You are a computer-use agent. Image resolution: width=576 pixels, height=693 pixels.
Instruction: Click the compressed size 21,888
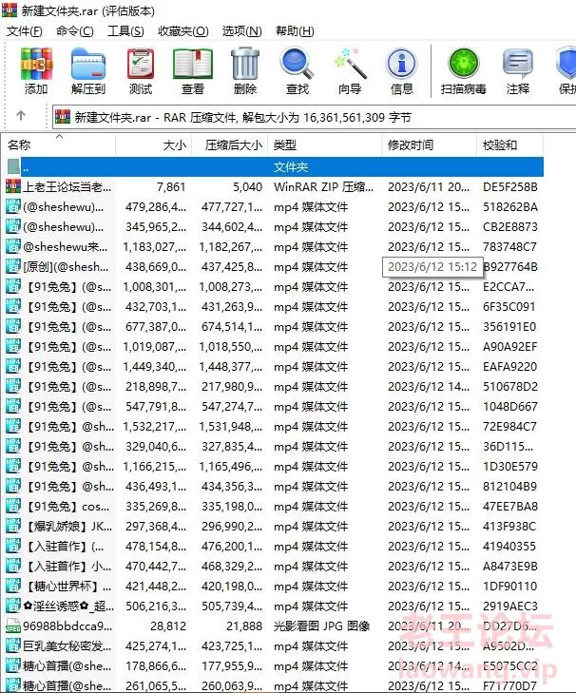coord(244,626)
